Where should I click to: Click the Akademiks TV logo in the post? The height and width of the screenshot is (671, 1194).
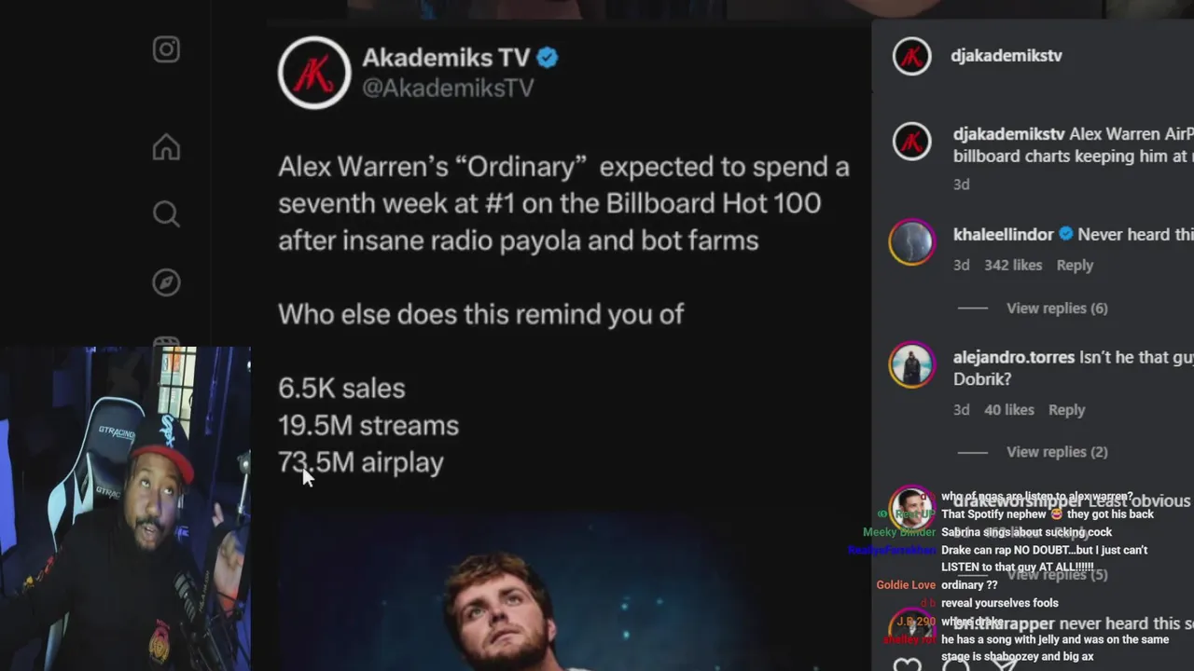314,73
